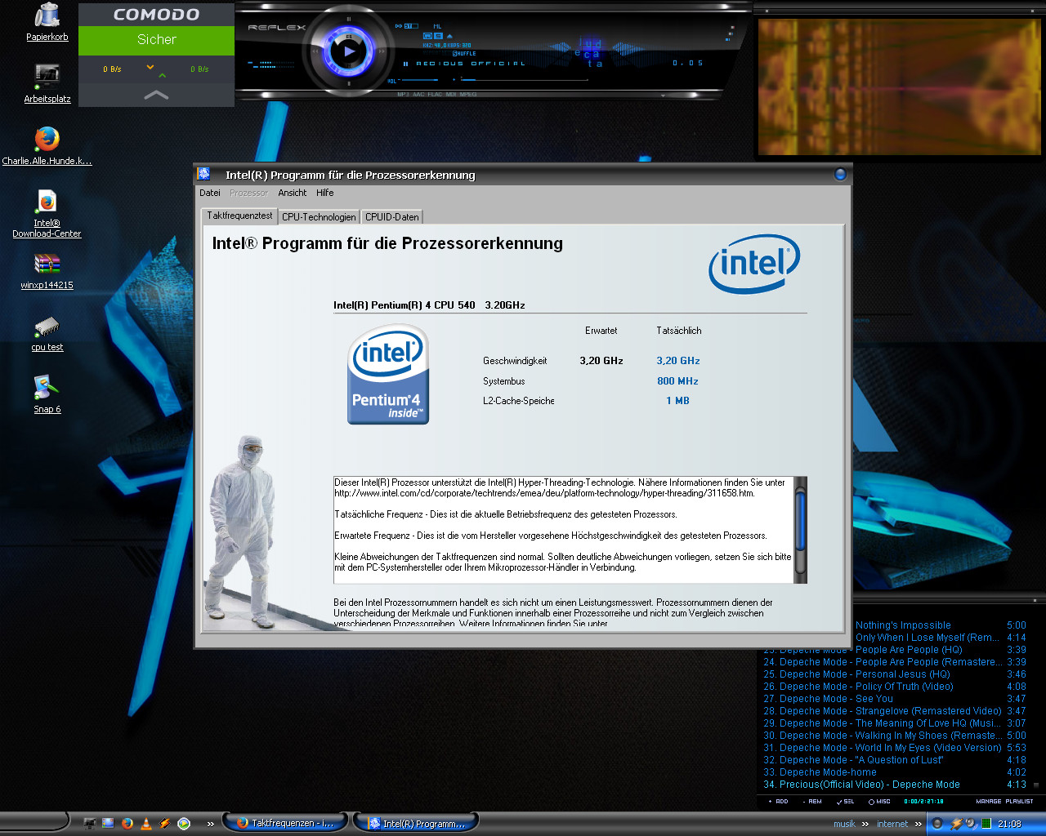The height and width of the screenshot is (836, 1046).
Task: Click the play button in Reflex player
Action: pos(349,51)
